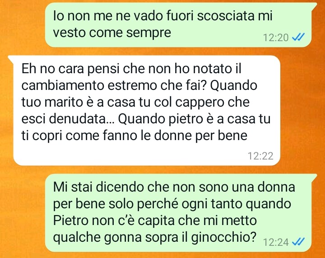Image resolution: width=325 pixels, height=258 pixels.
Task: Click blue double-check icon on 12:20 message
Action: point(298,38)
